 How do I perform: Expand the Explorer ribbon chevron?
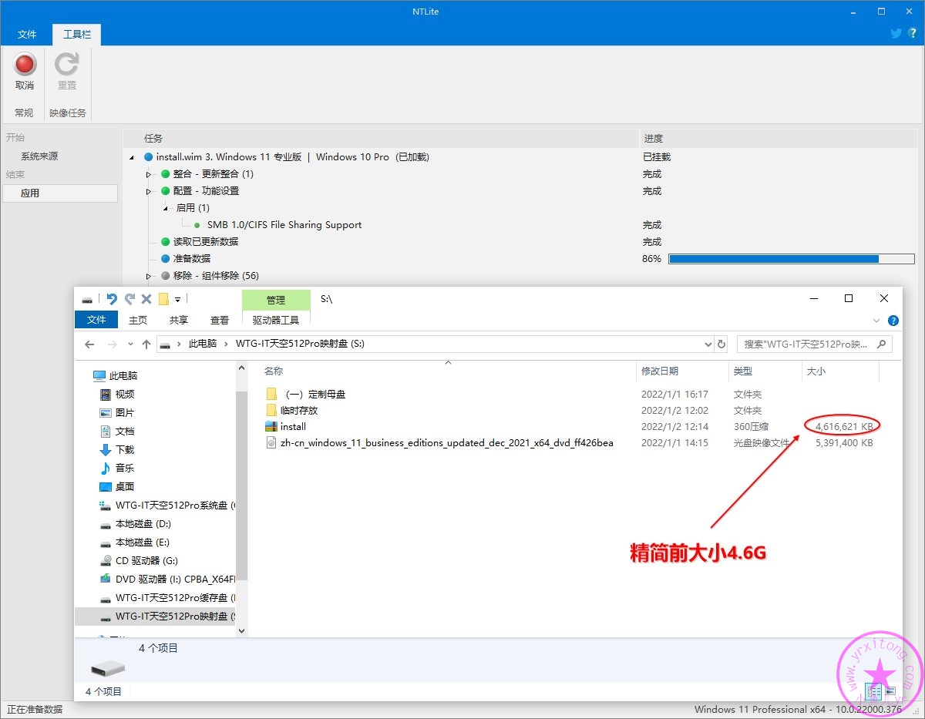[x=876, y=321]
